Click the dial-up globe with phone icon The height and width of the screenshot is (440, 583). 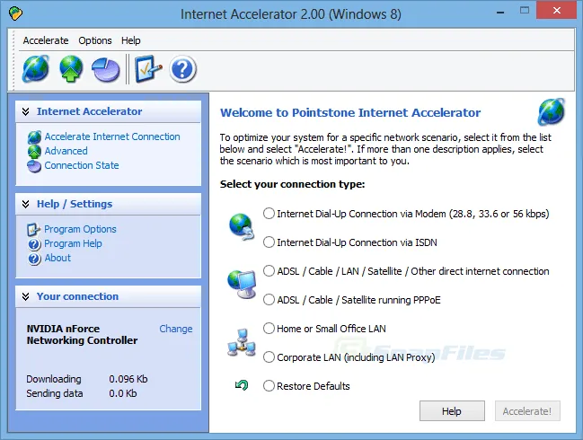click(242, 226)
